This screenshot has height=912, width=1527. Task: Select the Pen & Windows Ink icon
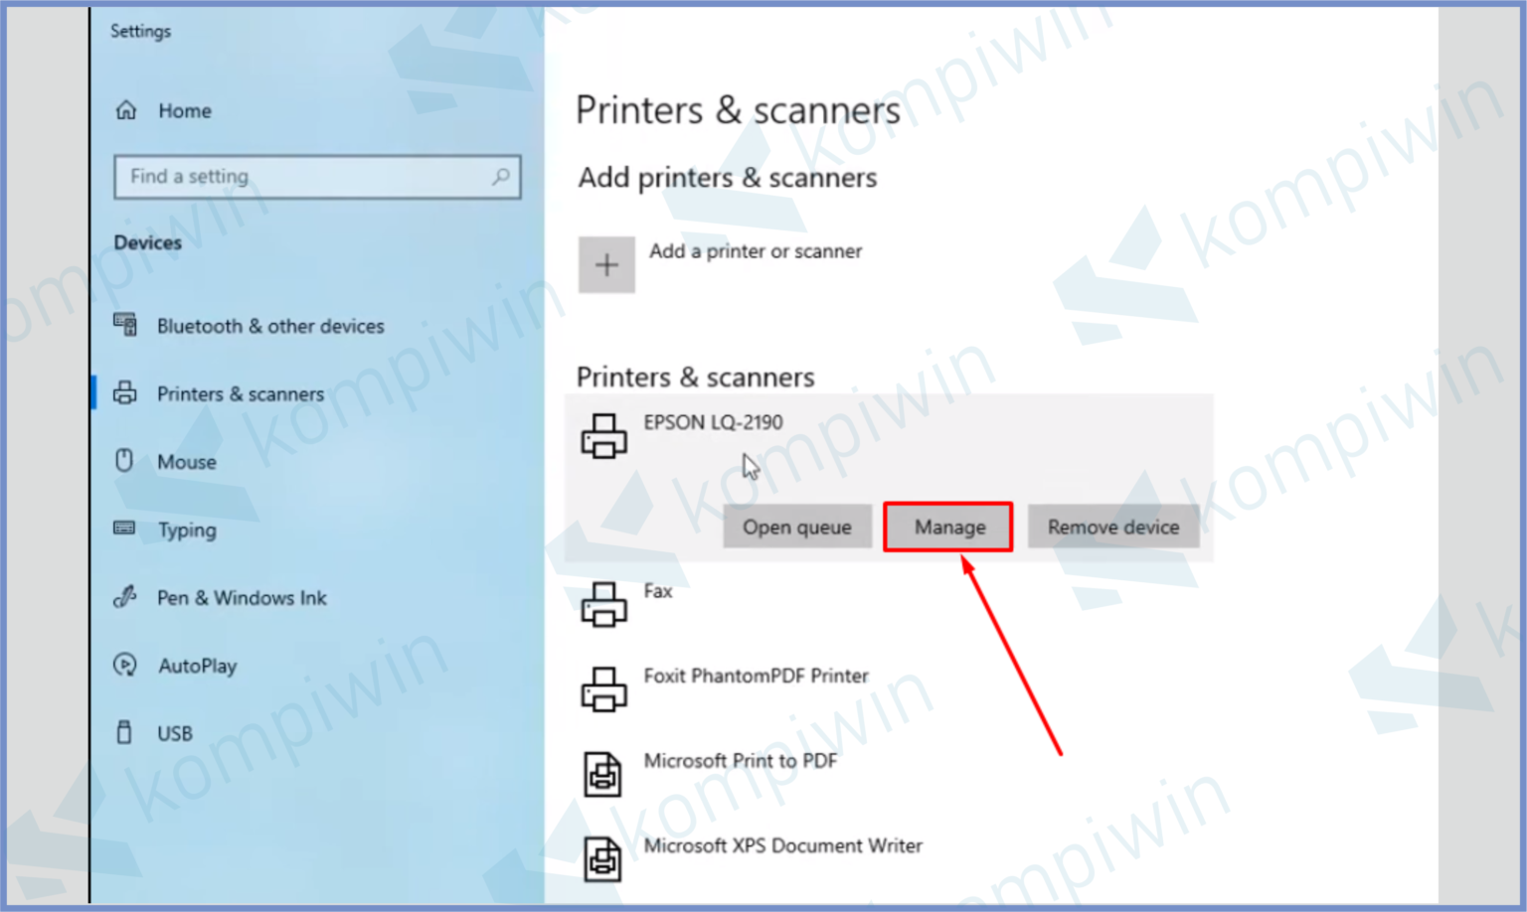click(x=125, y=597)
